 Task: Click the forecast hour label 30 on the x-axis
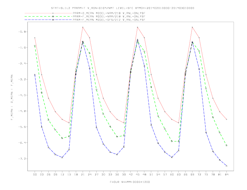tap(103, 174)
